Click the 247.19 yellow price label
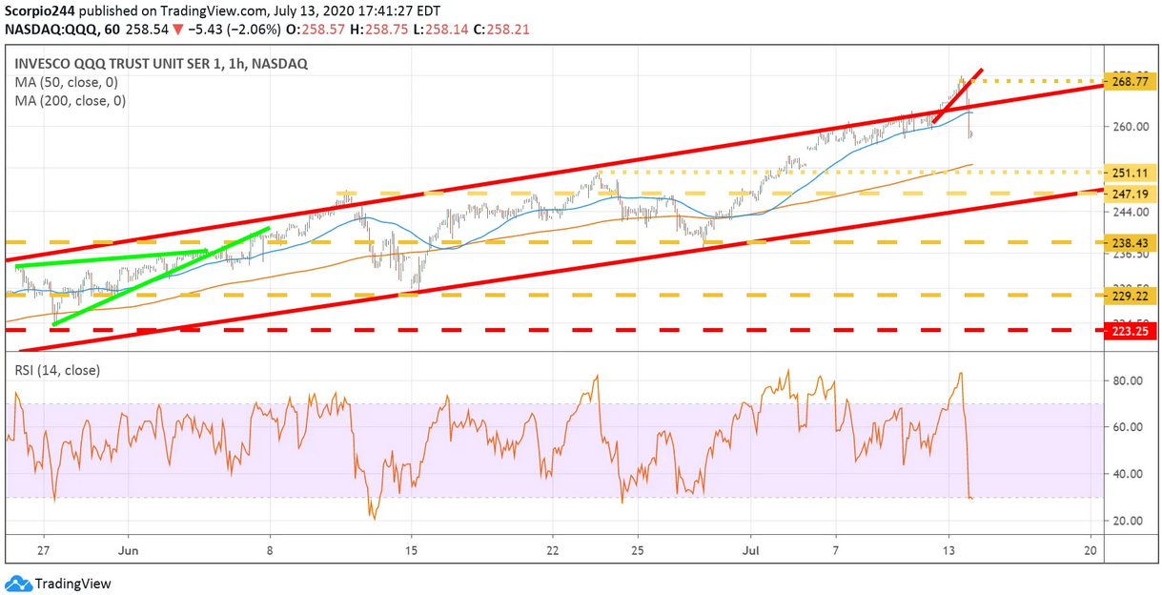 (1129, 194)
